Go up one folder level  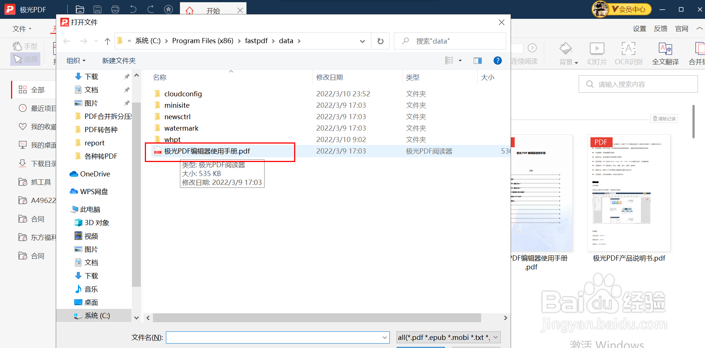[107, 41]
